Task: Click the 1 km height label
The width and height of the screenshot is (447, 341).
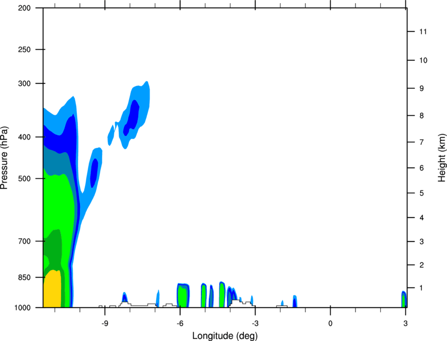Action: click(421, 288)
